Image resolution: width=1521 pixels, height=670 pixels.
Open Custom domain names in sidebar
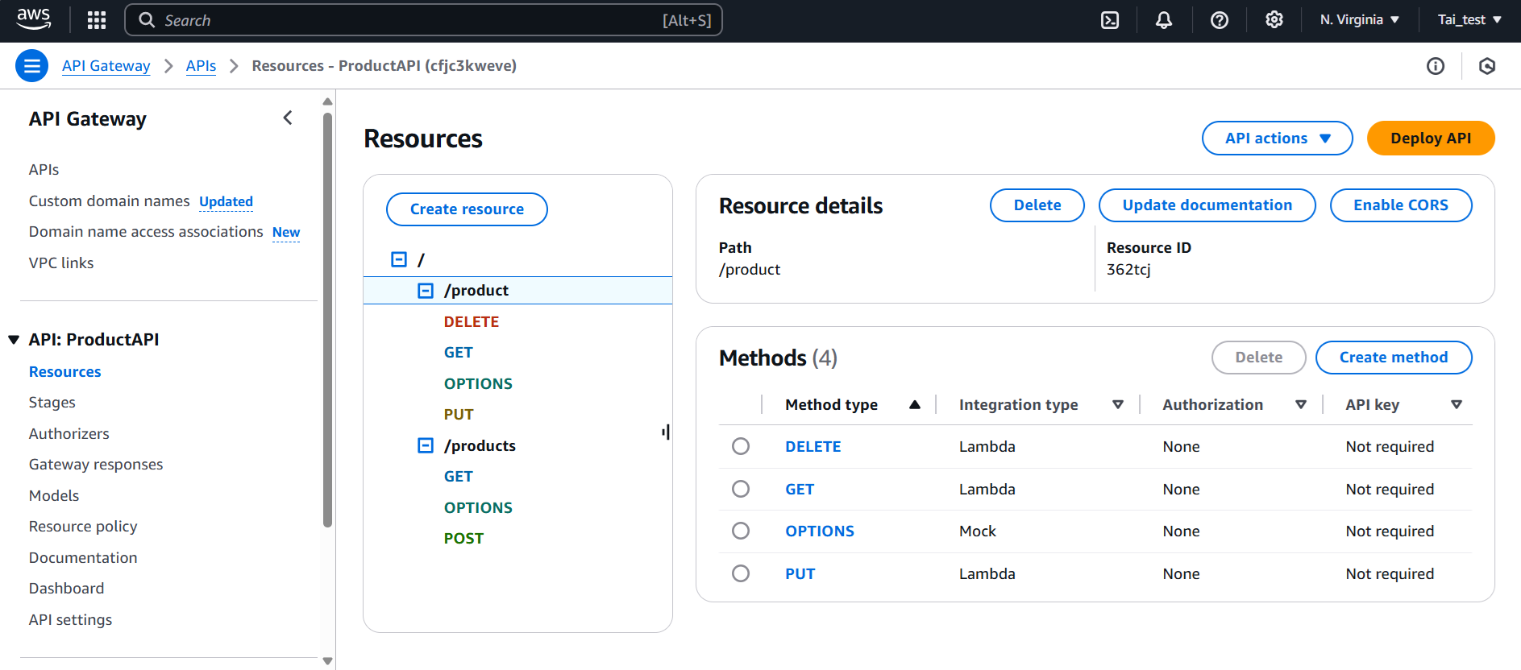tap(110, 201)
